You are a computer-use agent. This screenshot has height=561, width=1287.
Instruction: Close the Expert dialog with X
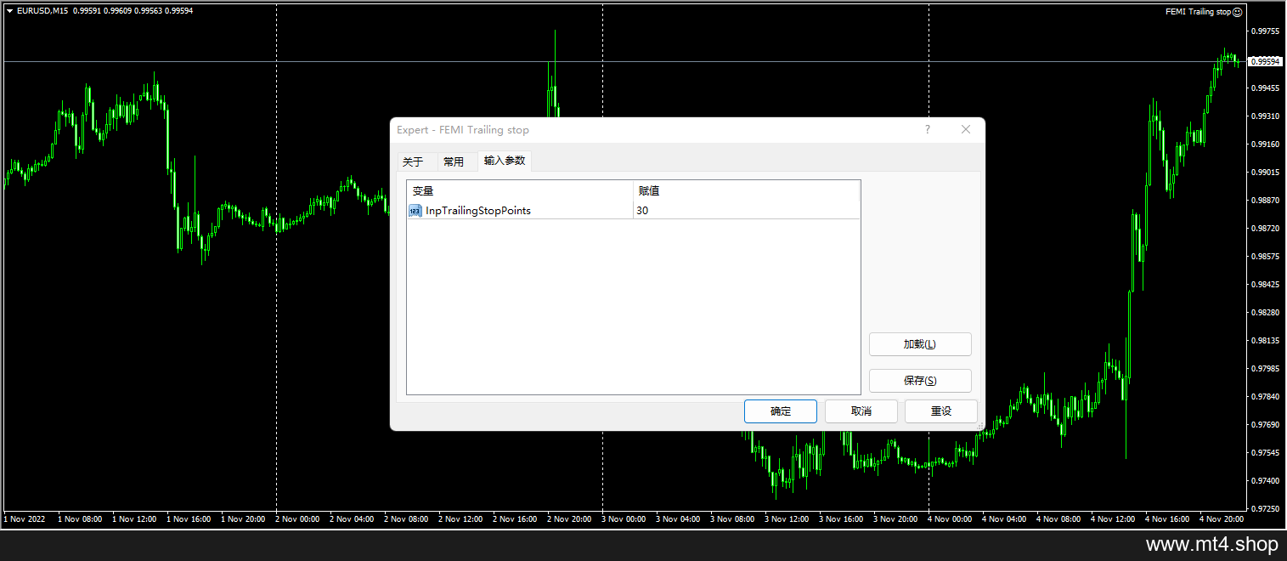[966, 129]
